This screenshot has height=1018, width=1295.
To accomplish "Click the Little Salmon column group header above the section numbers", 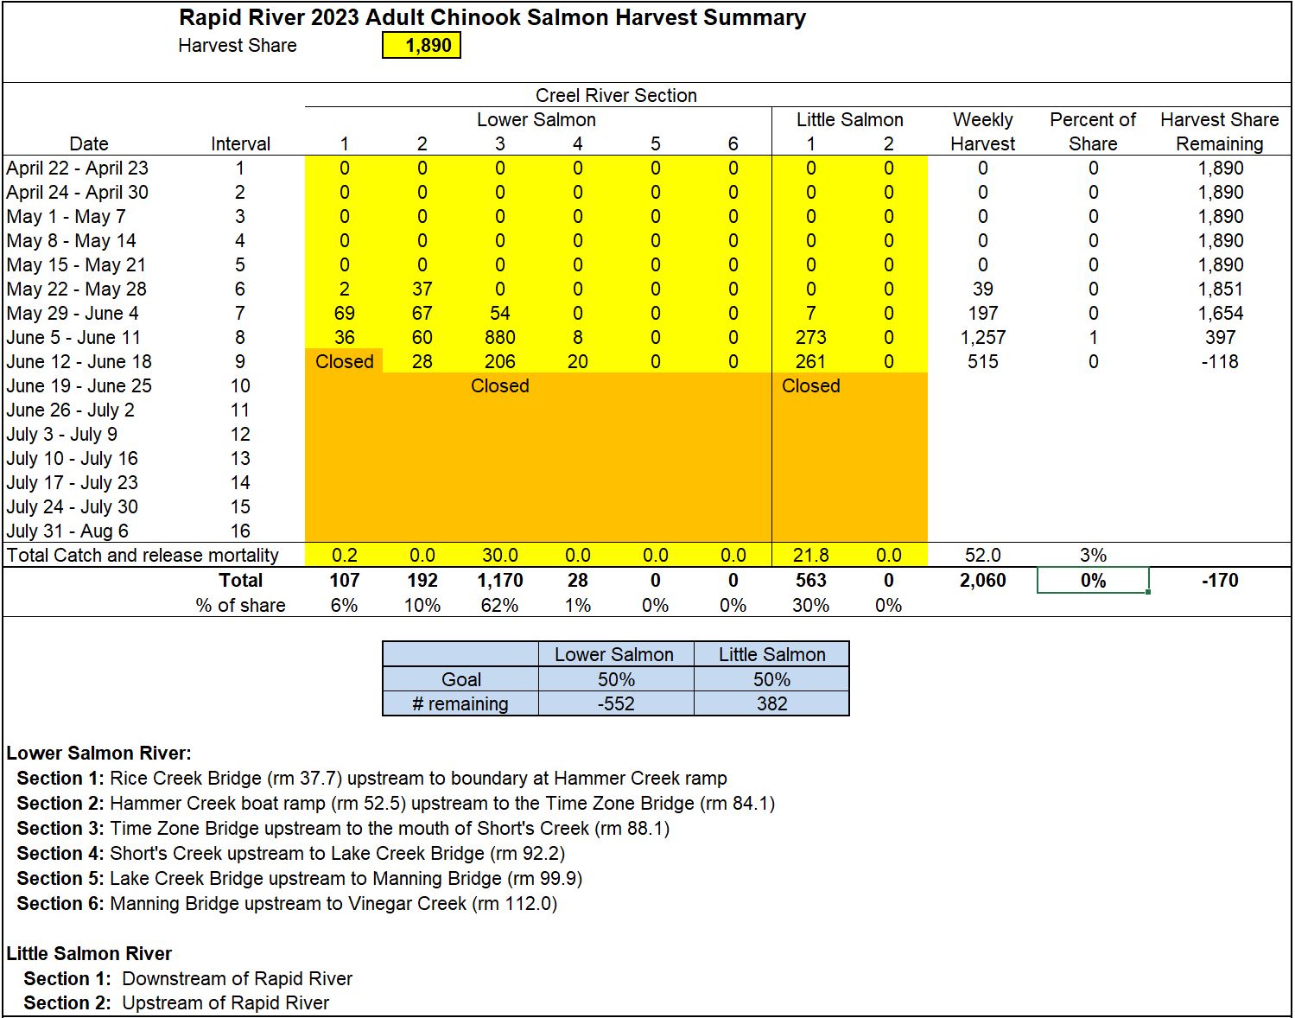I will pyautogui.click(x=850, y=119).
